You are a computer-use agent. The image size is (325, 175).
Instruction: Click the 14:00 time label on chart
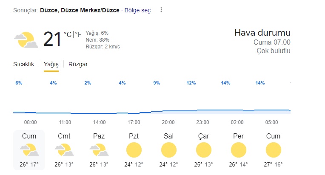(x=99, y=122)
